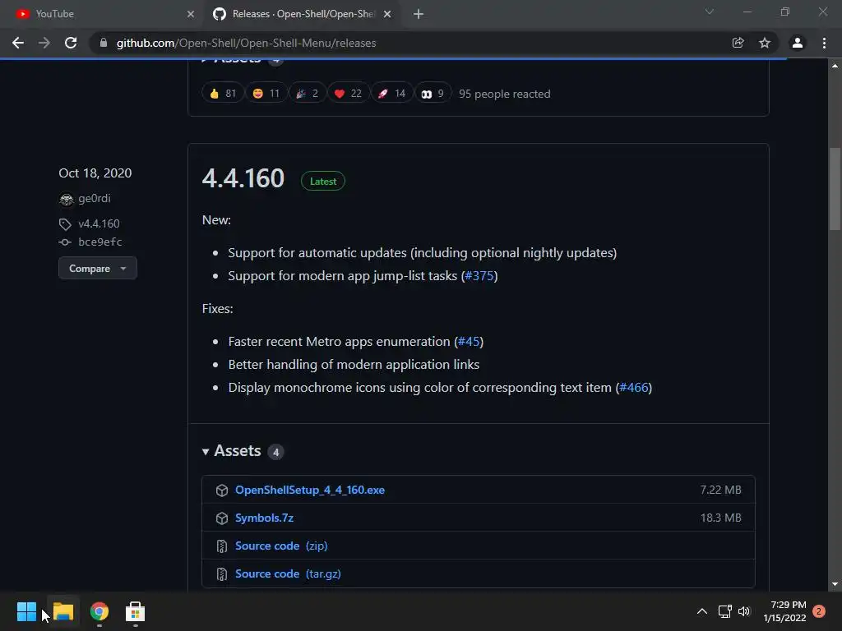Viewport: 842px width, 631px height.
Task: Click the 'Oct 18, 2020' date
Action: click(x=95, y=173)
